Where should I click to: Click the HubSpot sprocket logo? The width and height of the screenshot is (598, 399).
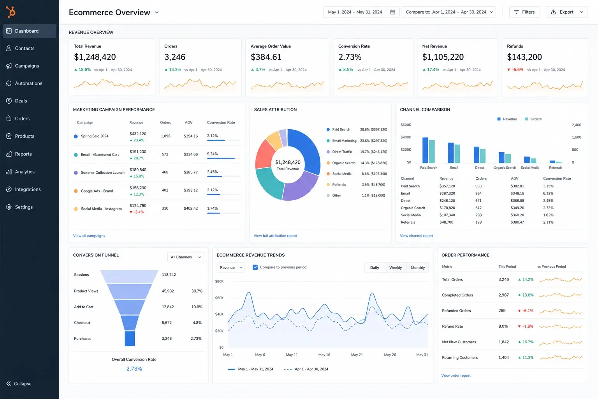pyautogui.click(x=11, y=12)
